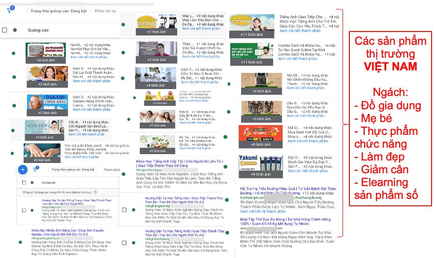Open the Shopee ad thumbnail with +8 hình ảnh

click(x=260, y=137)
